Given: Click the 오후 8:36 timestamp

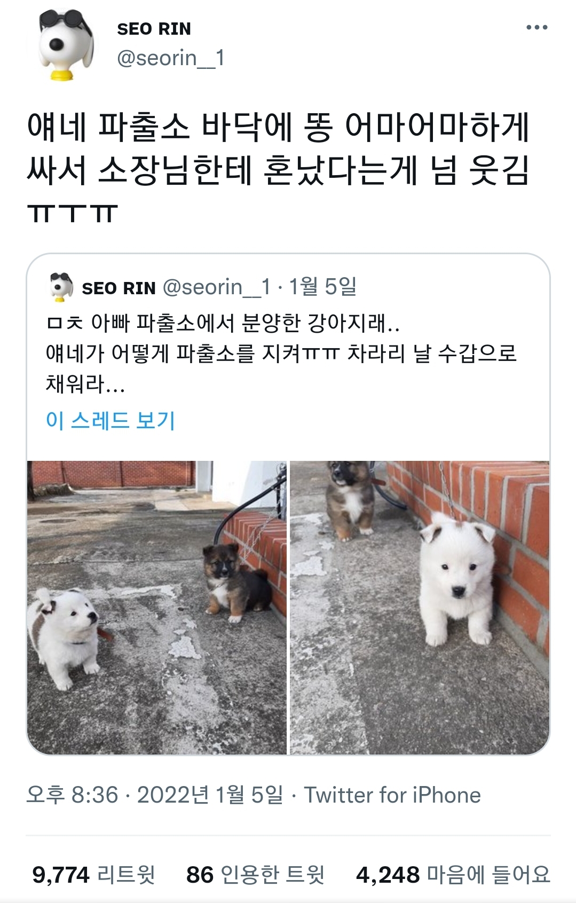Looking at the screenshot, I should click(72, 795).
